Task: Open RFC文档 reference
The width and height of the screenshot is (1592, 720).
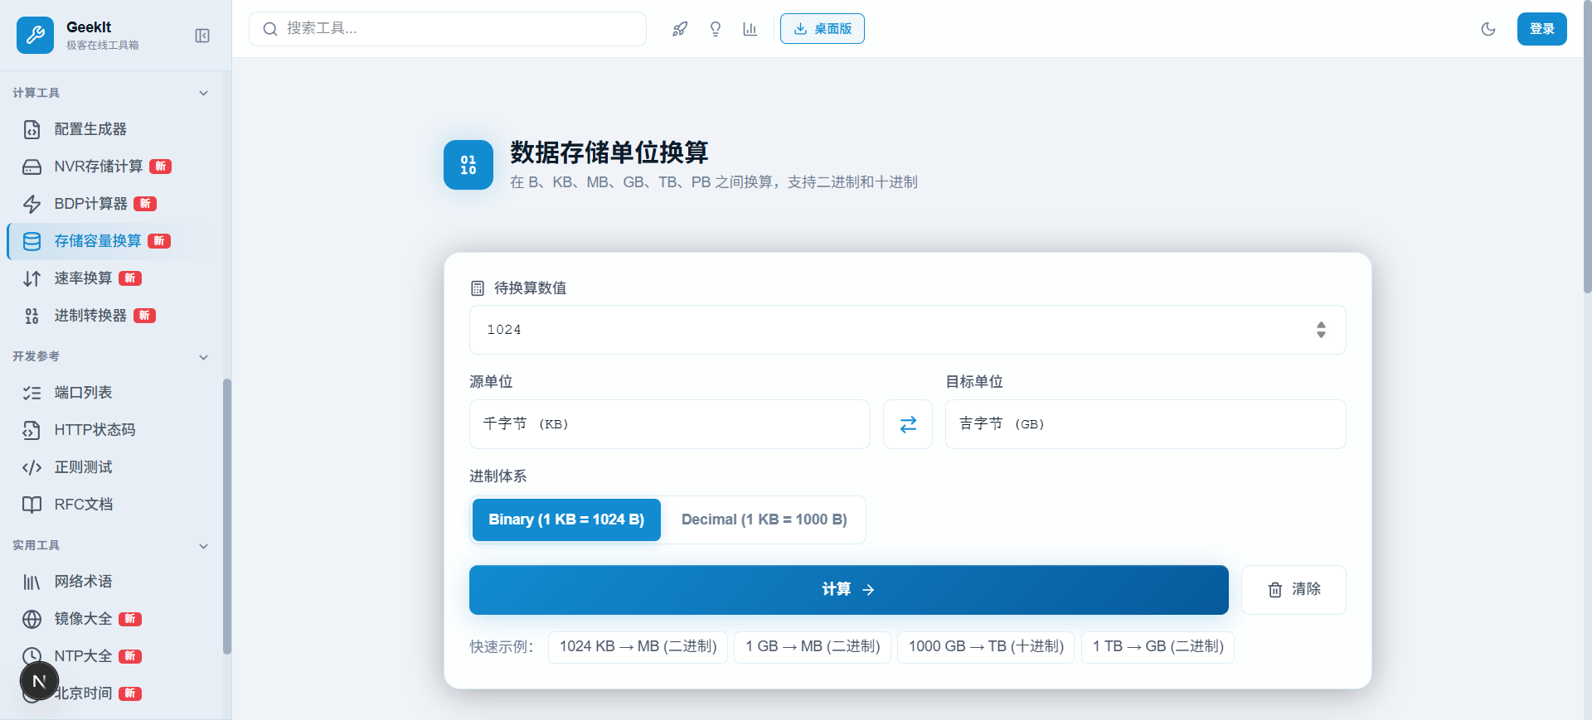Action: (x=108, y=505)
